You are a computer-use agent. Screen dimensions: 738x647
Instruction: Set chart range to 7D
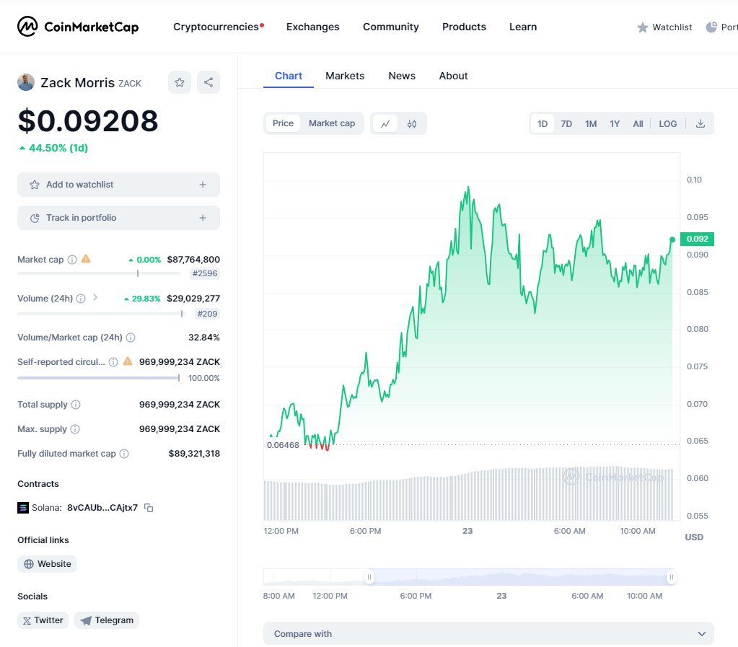click(566, 124)
